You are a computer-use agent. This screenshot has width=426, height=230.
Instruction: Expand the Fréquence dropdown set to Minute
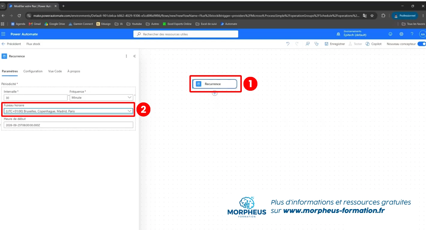tap(101, 98)
